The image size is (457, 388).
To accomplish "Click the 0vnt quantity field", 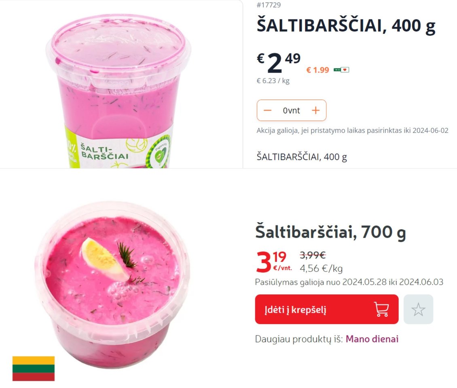I will click(292, 110).
